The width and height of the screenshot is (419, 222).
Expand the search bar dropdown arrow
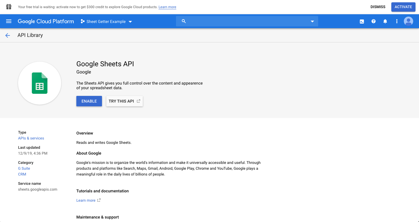[x=312, y=22]
